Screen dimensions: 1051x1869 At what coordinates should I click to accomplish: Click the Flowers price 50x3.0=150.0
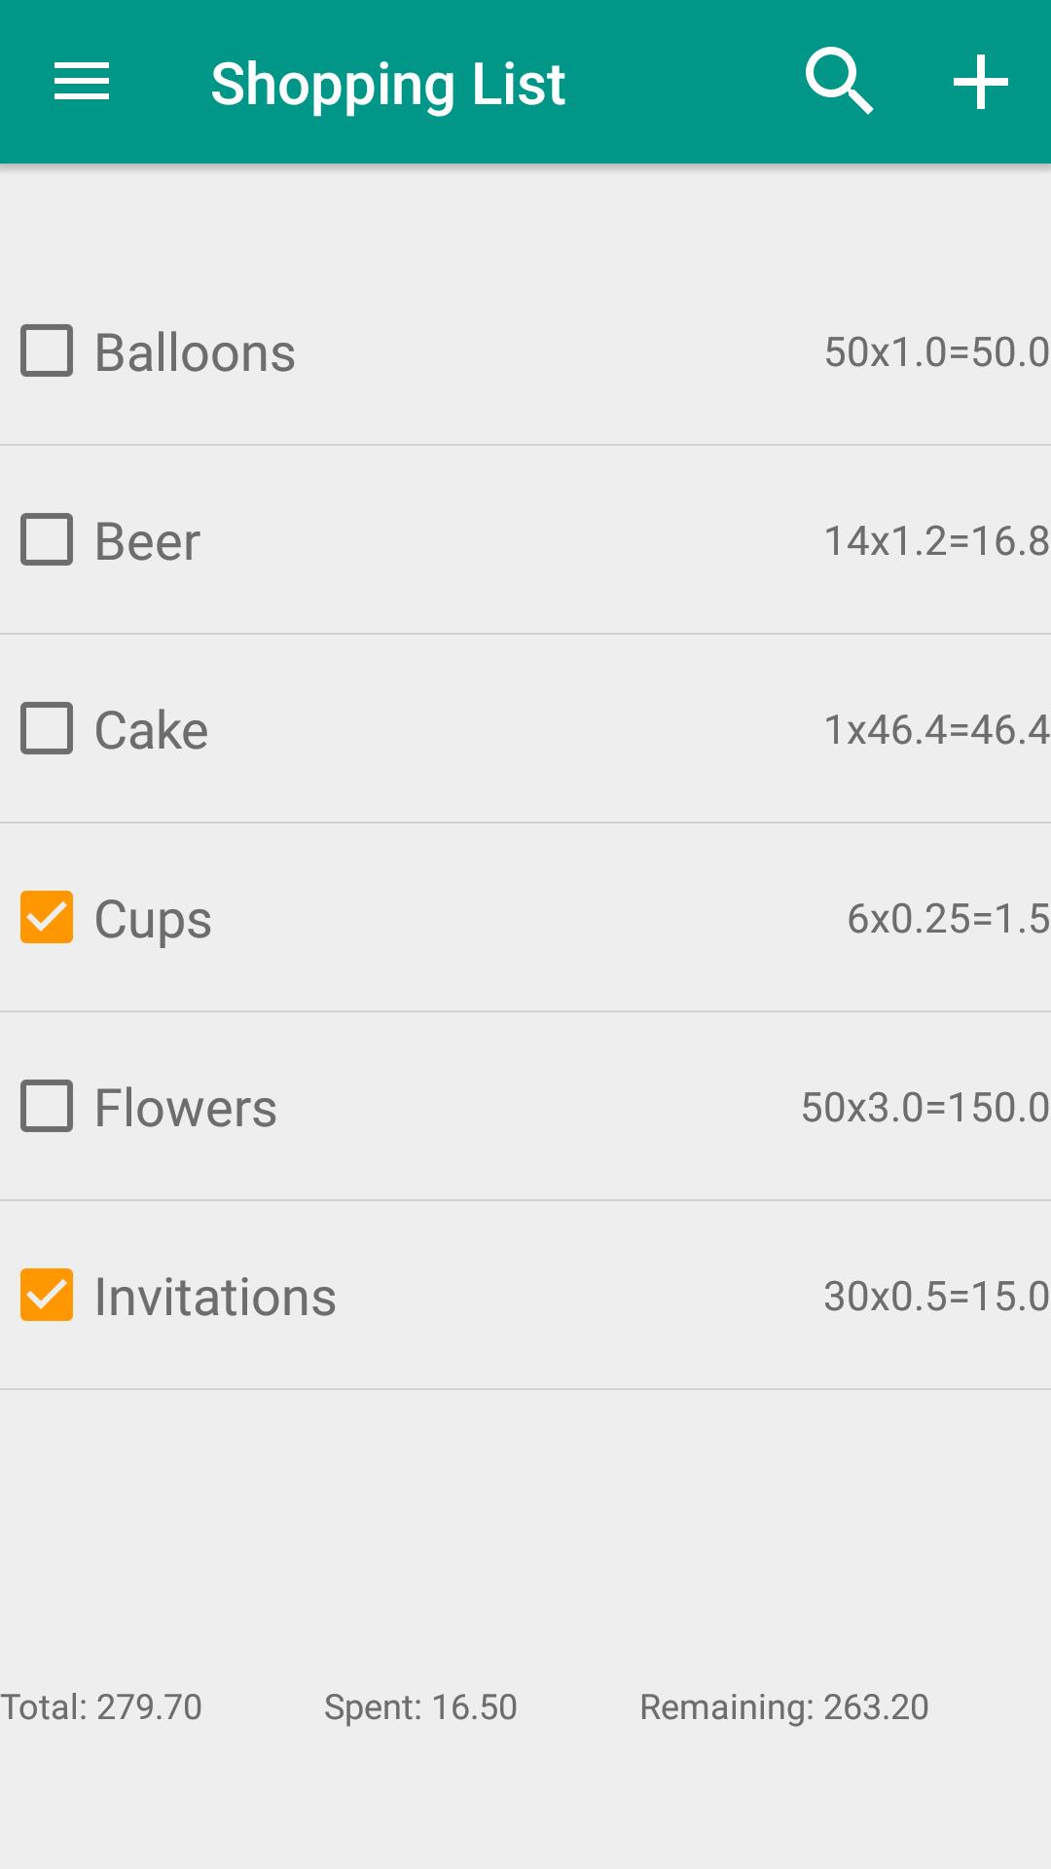[x=924, y=1107]
